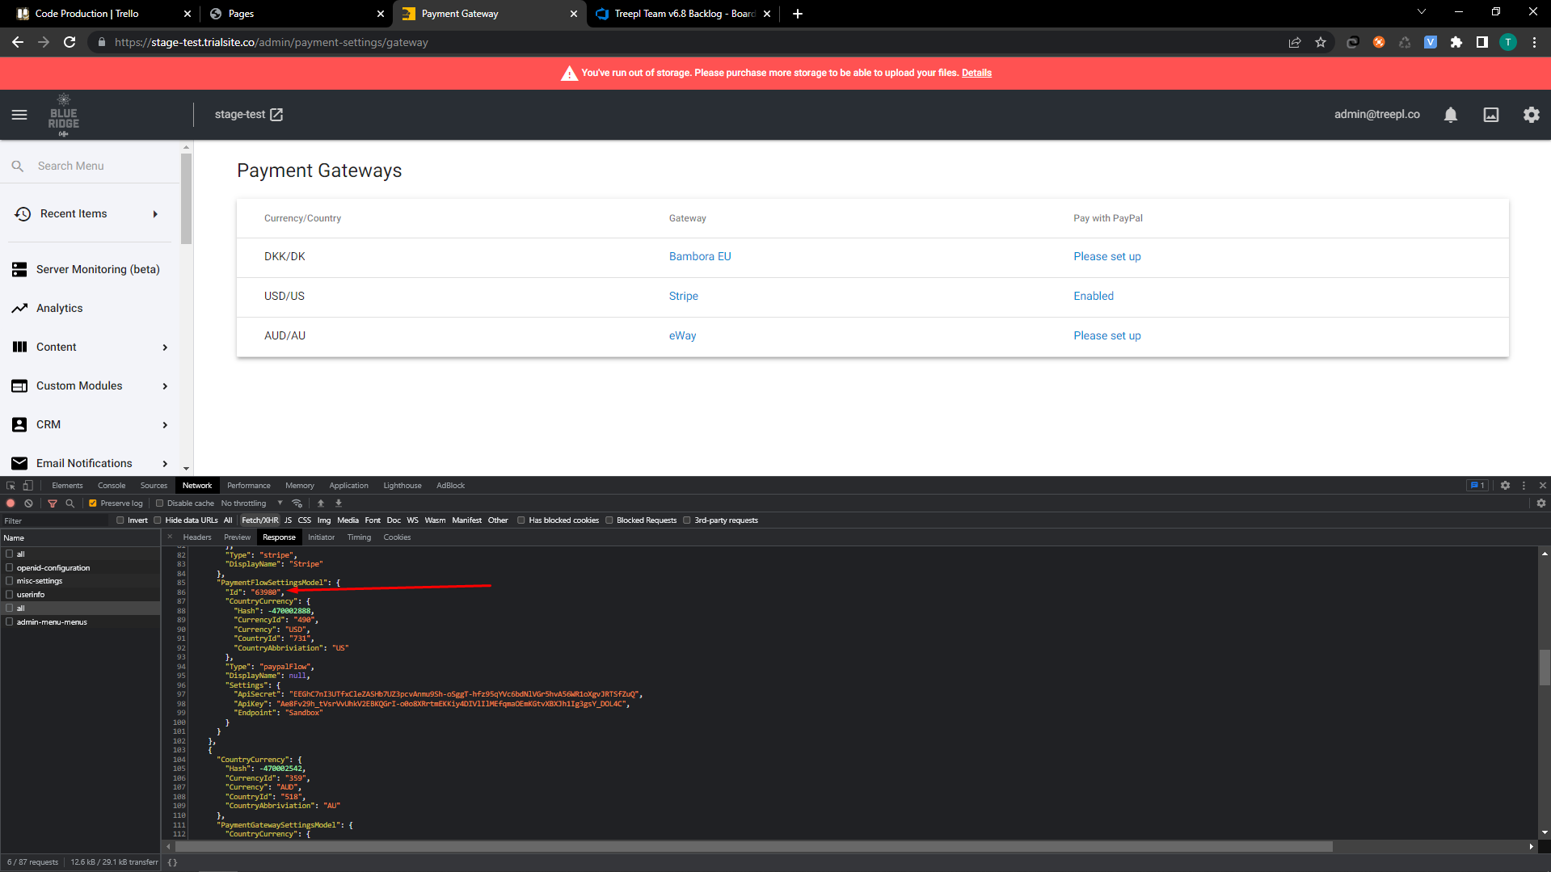Open Chrome tab search dropdown arrow

[1422, 13]
